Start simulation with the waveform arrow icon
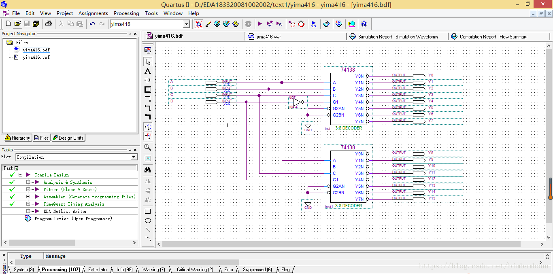 tap(314, 24)
